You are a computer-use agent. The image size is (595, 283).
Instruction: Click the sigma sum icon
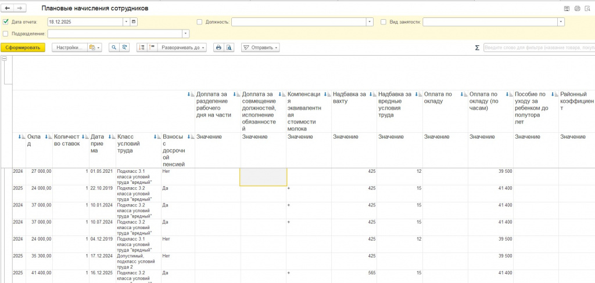coord(477,48)
